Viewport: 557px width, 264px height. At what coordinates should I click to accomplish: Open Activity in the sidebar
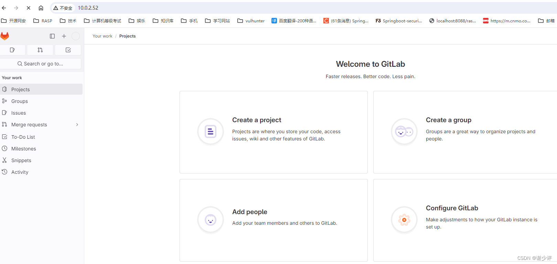coord(41,172)
